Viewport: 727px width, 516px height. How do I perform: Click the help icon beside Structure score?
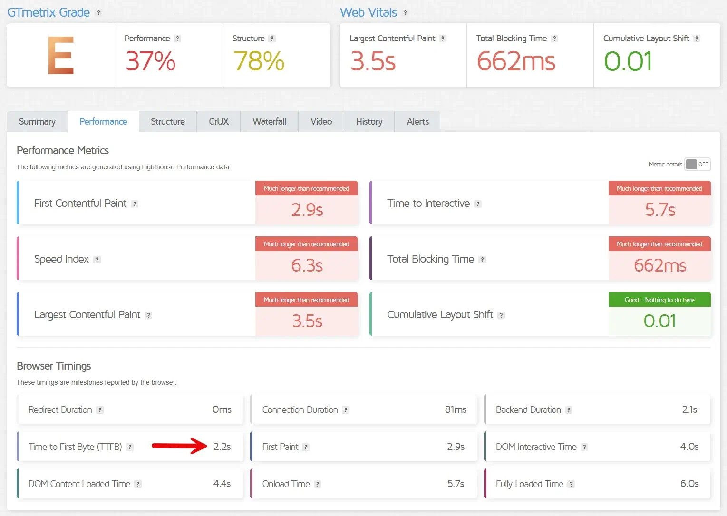[272, 39]
